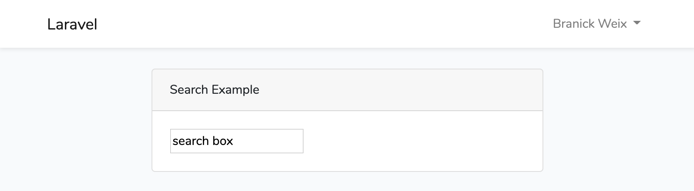The width and height of the screenshot is (694, 191).
Task: Click the word "Weix" in the navbar
Action: point(614,23)
